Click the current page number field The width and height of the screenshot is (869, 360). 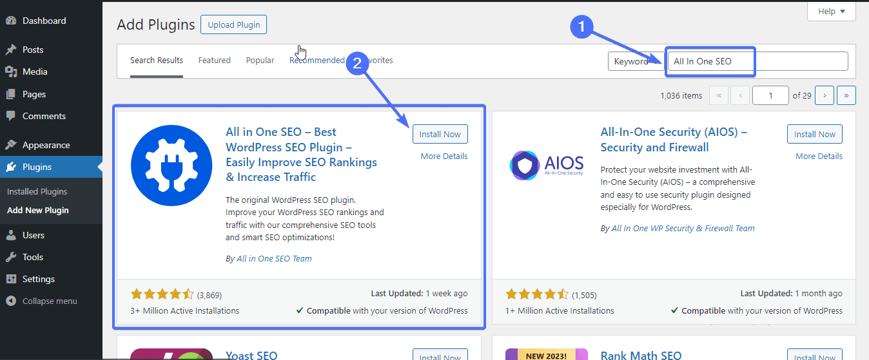(x=770, y=95)
